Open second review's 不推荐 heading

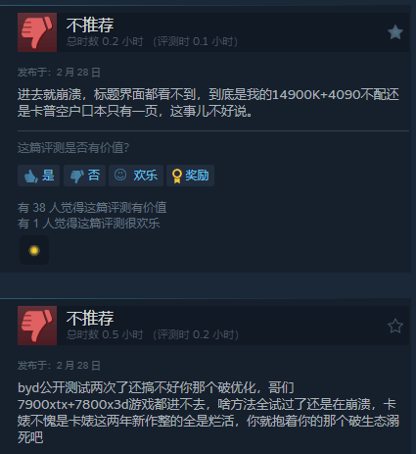coord(90,318)
